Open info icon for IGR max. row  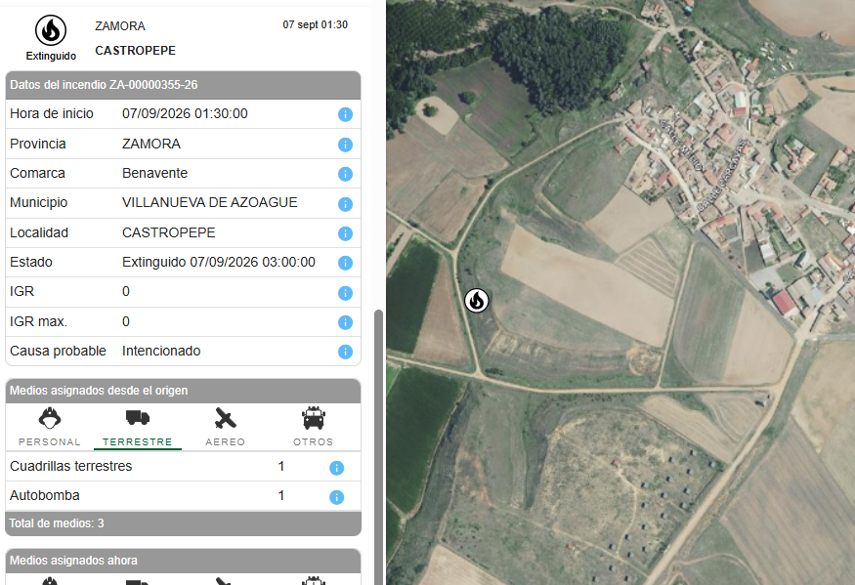coord(345,322)
